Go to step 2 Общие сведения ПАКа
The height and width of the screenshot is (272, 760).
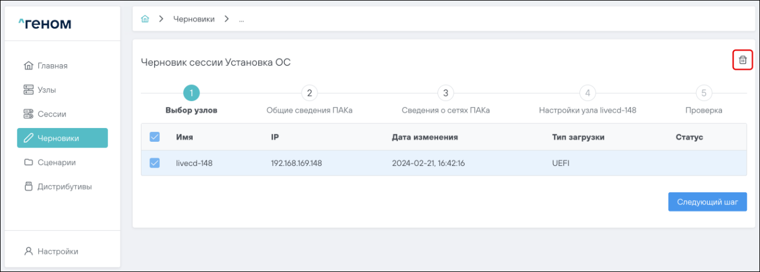point(309,93)
